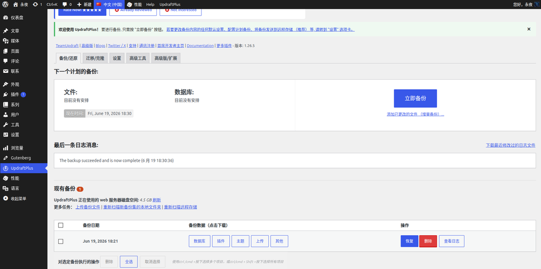Open the 更多插件 link

pos(224,45)
